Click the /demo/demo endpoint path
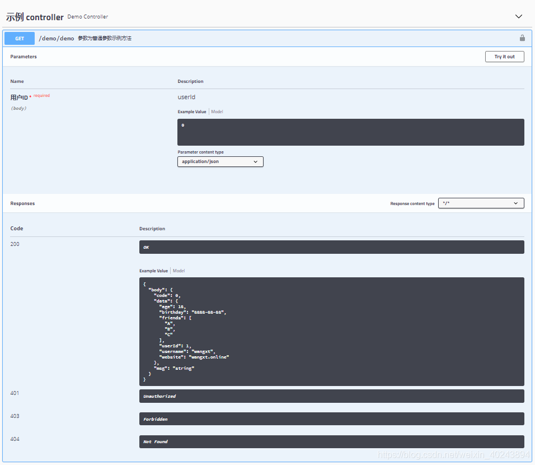This screenshot has height=465, width=535. point(57,38)
